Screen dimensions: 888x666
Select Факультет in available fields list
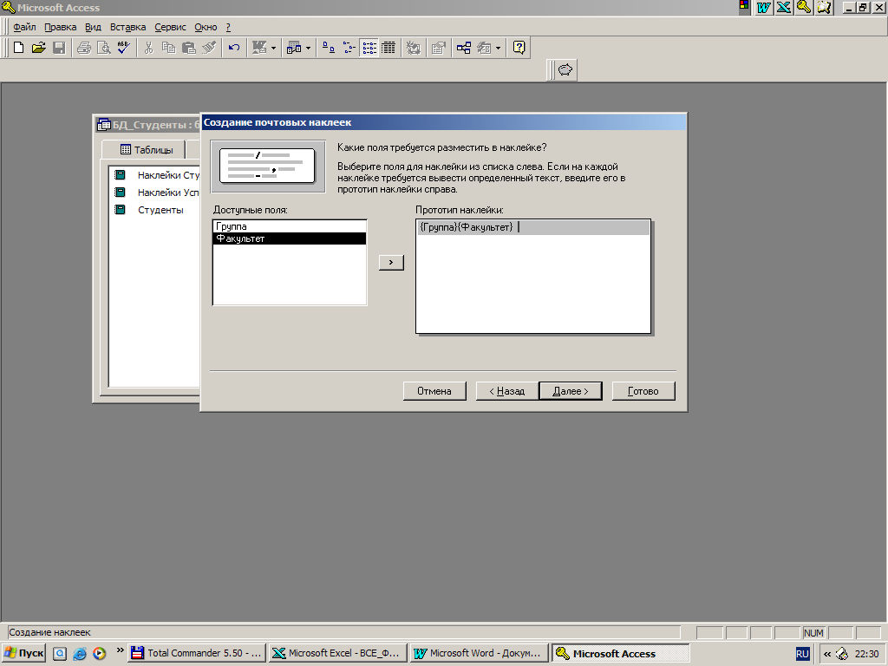point(290,238)
